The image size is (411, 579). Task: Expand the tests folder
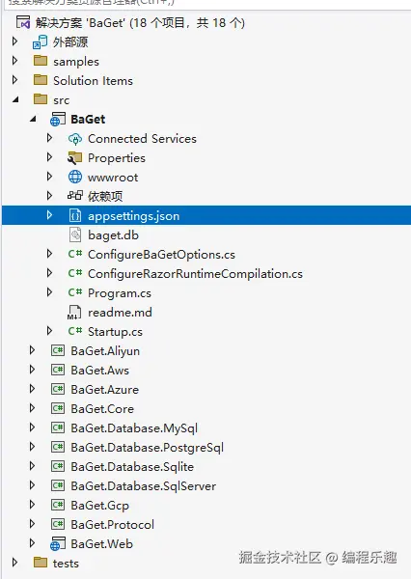[15, 563]
